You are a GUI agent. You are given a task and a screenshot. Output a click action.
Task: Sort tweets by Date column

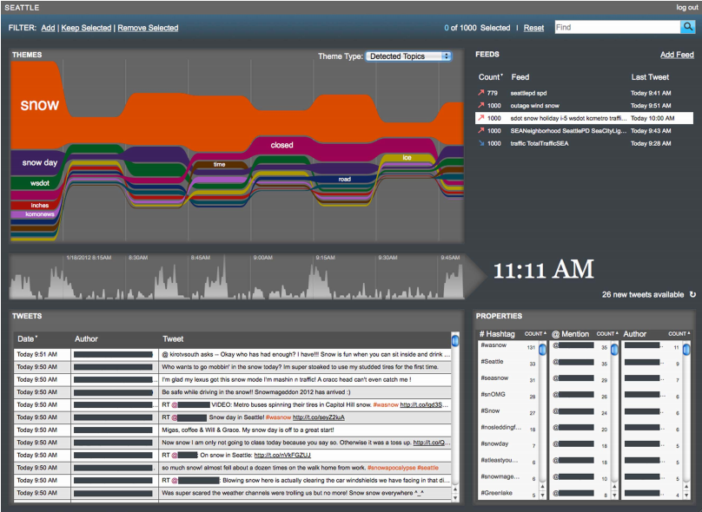(28, 338)
